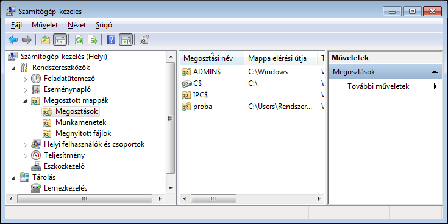Image resolution: width=448 pixels, height=224 pixels.
Task: Collapse the Megosztások actions section
Action: [x=435, y=72]
